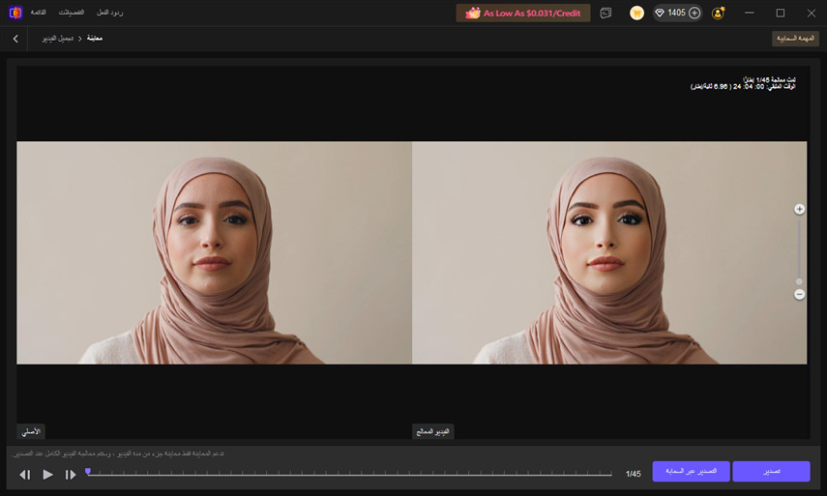Click the first breadcrumb link before the chevron
This screenshot has width=827, height=496.
[57, 39]
